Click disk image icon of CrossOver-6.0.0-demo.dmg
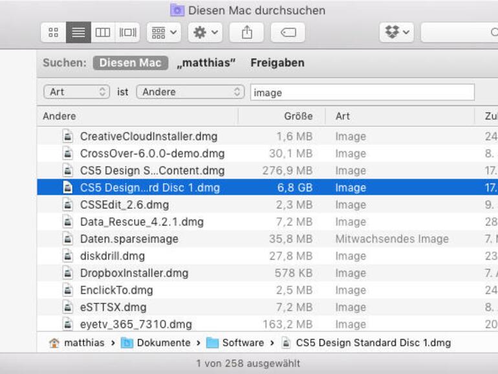This screenshot has height=374, width=498. point(68,153)
